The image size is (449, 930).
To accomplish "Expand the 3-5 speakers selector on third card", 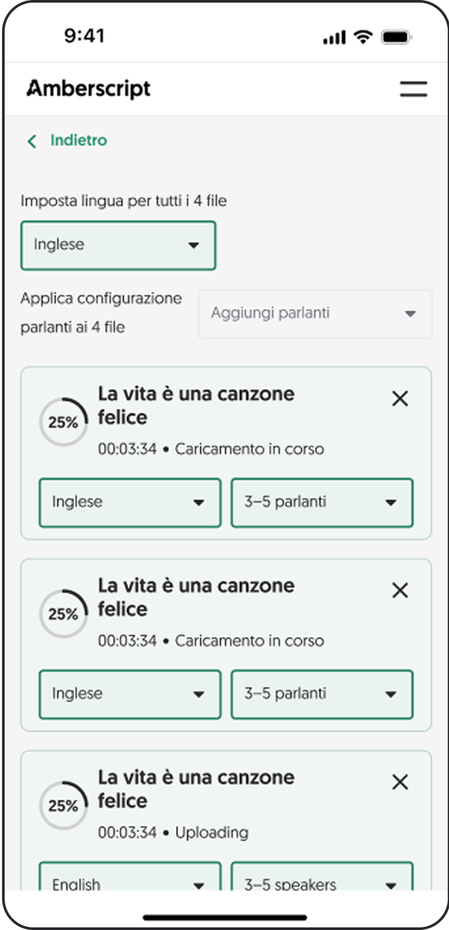I will [322, 883].
